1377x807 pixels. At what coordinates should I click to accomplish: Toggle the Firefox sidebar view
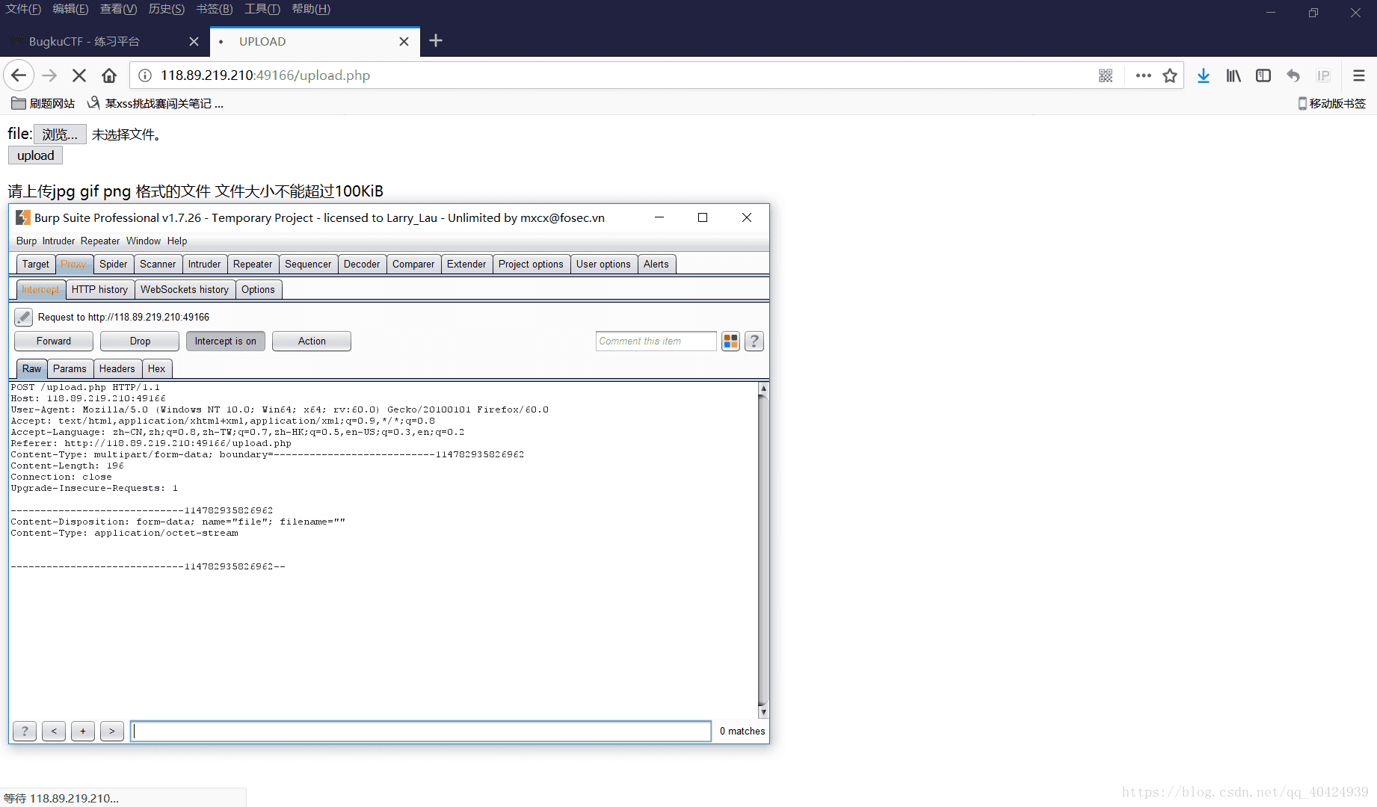1263,75
